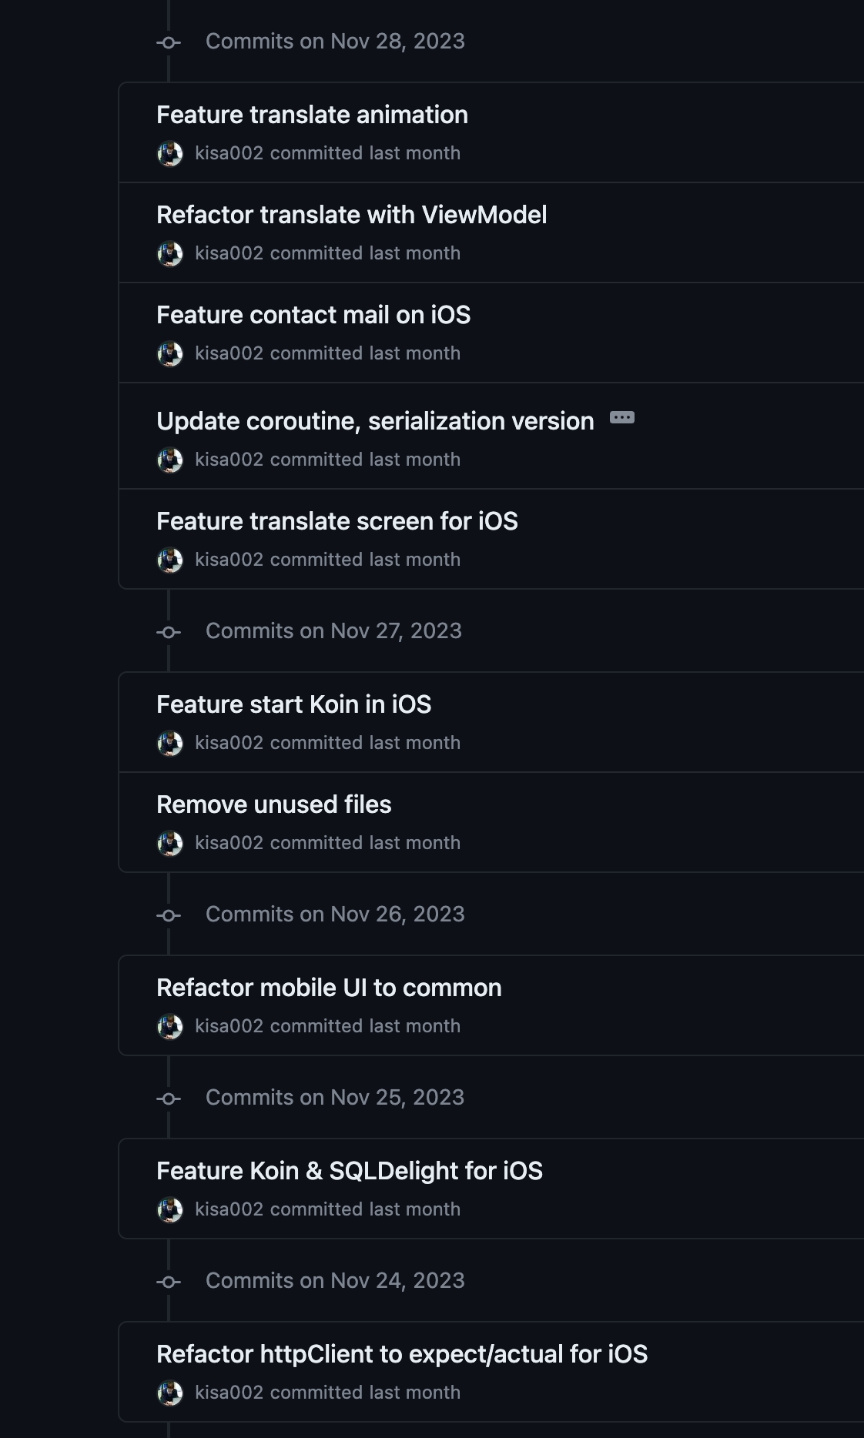The image size is (864, 1438).
Task: Click avatar under Refactor mobile UI to common
Action: pos(170,1027)
